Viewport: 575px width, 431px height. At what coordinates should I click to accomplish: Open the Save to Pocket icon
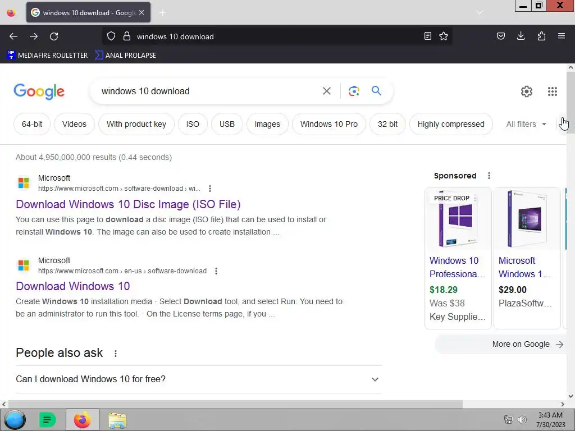(x=501, y=36)
